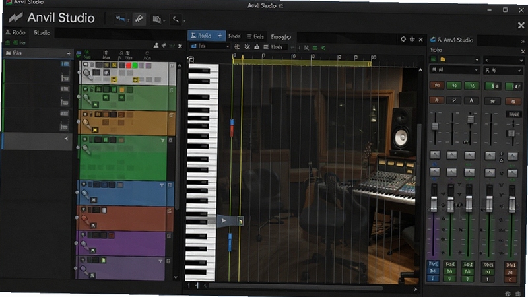
Task: Expand the lavender track at the bottom of the list
Action: point(160,261)
